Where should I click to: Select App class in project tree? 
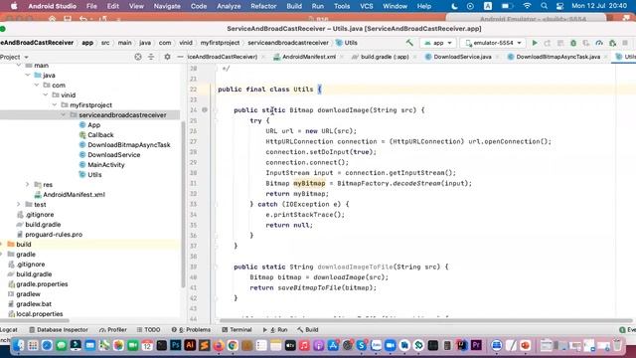[x=89, y=125]
